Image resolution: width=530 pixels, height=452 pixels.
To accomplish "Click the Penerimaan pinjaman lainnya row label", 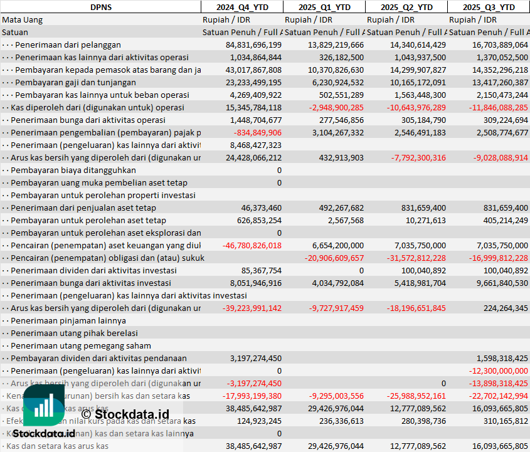I will click(68, 320).
